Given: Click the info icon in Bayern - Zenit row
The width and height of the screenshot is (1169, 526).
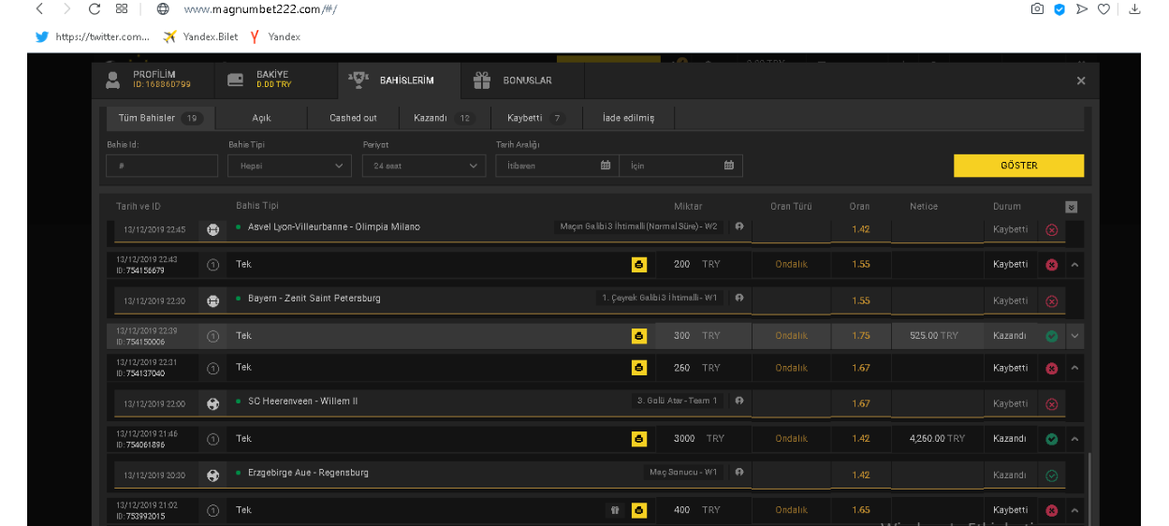Looking at the screenshot, I should click(x=739, y=298).
